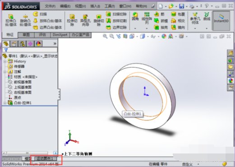This screenshot has height=167, width=235.
Task: Switch to the 办公室产品 ribbon tab
Action: [80, 35]
